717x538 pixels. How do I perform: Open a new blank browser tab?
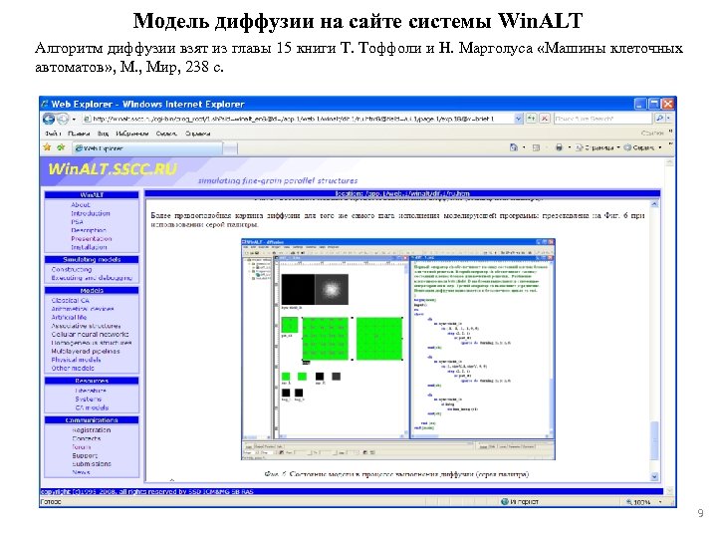point(230,148)
